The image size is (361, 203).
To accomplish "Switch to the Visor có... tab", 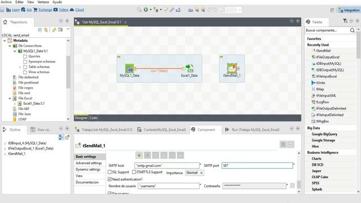I will click(x=41, y=130).
